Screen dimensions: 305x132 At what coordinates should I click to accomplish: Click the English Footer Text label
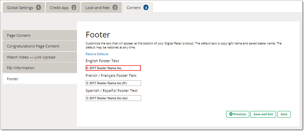coord(102,61)
